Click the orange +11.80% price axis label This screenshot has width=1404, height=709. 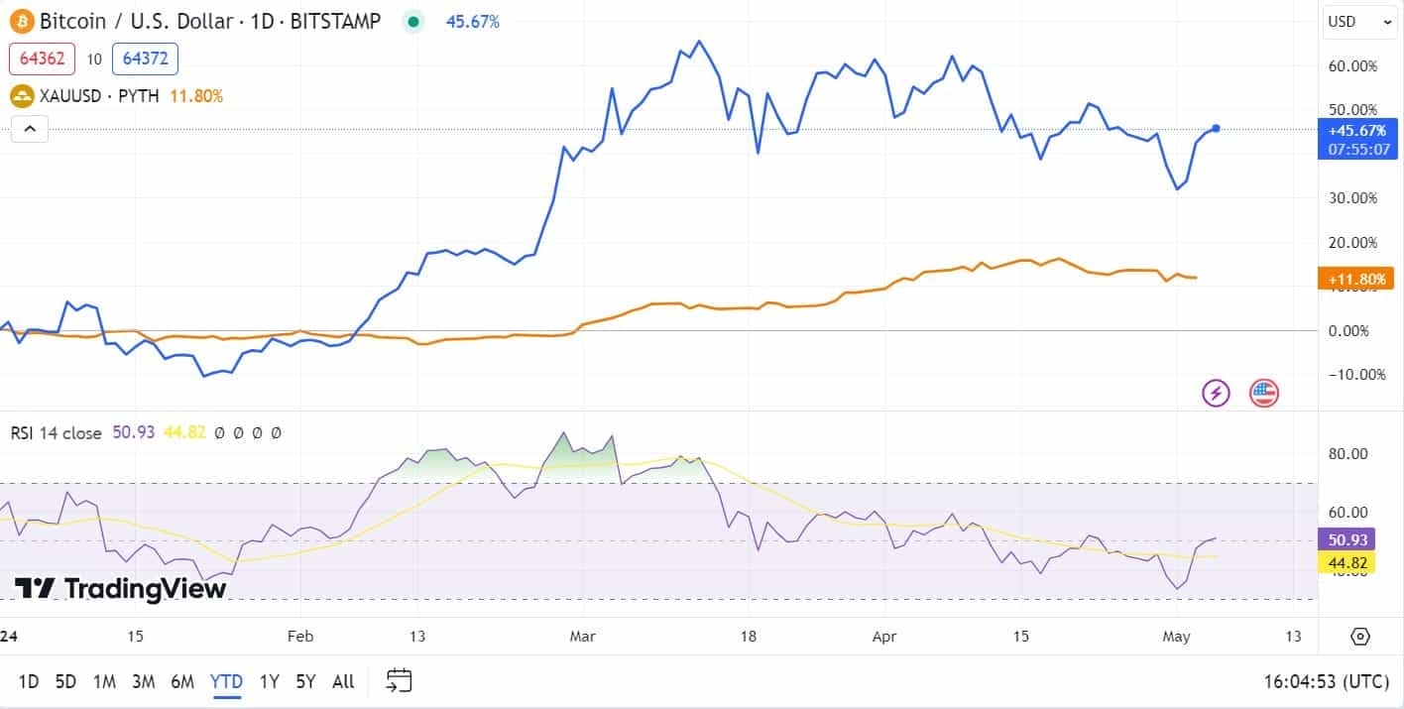[x=1355, y=279]
